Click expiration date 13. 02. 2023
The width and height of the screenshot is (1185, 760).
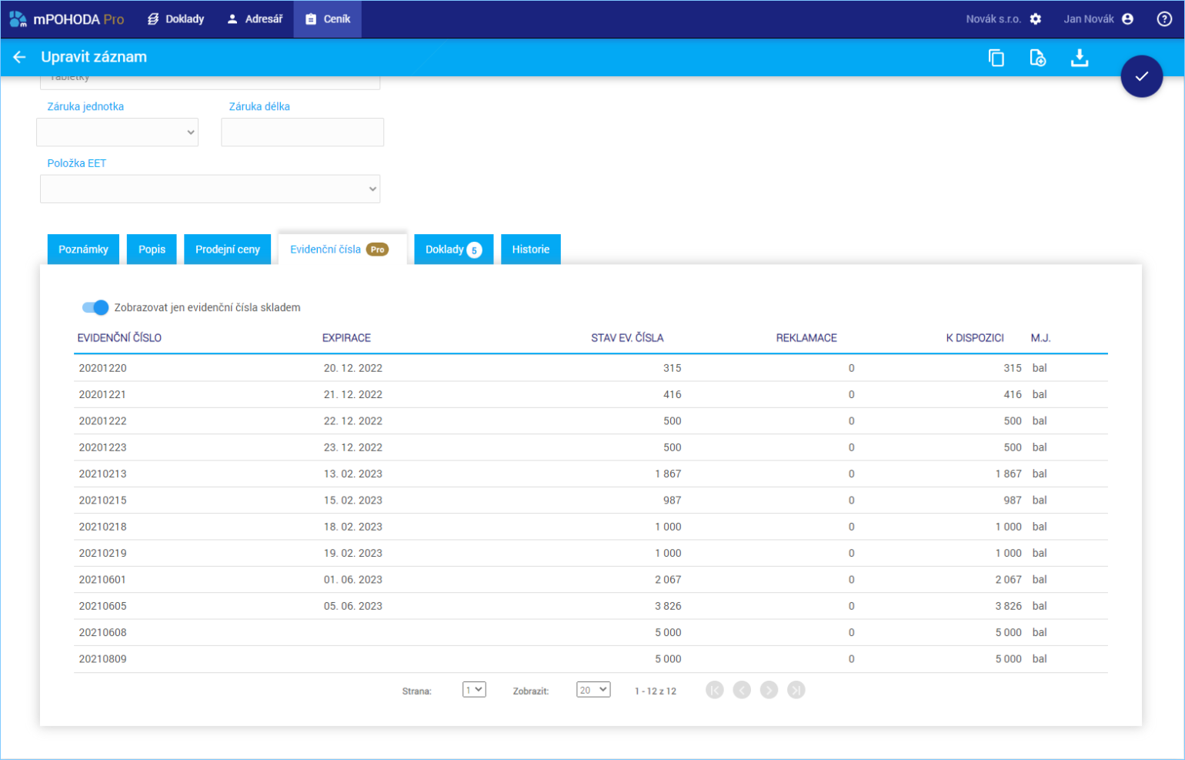pos(353,474)
